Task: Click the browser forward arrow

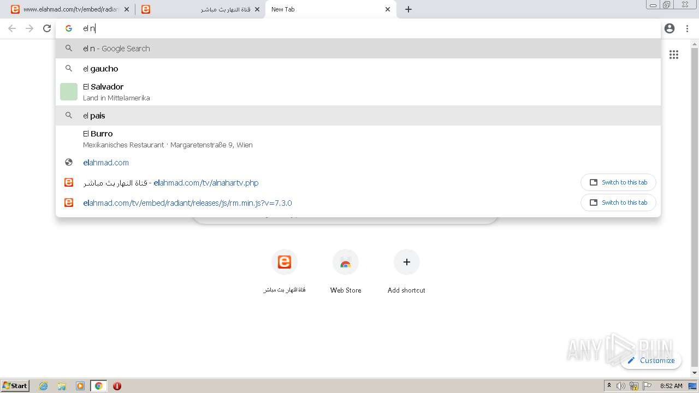Action: coord(29,28)
